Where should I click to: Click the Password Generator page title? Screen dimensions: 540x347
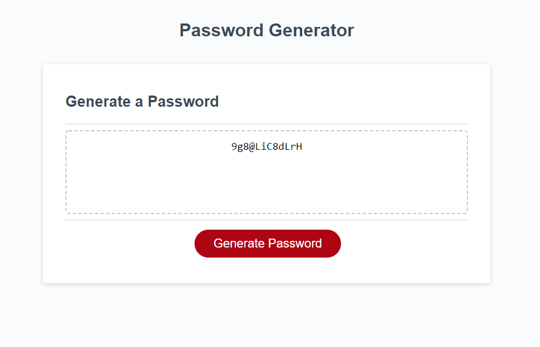(267, 30)
